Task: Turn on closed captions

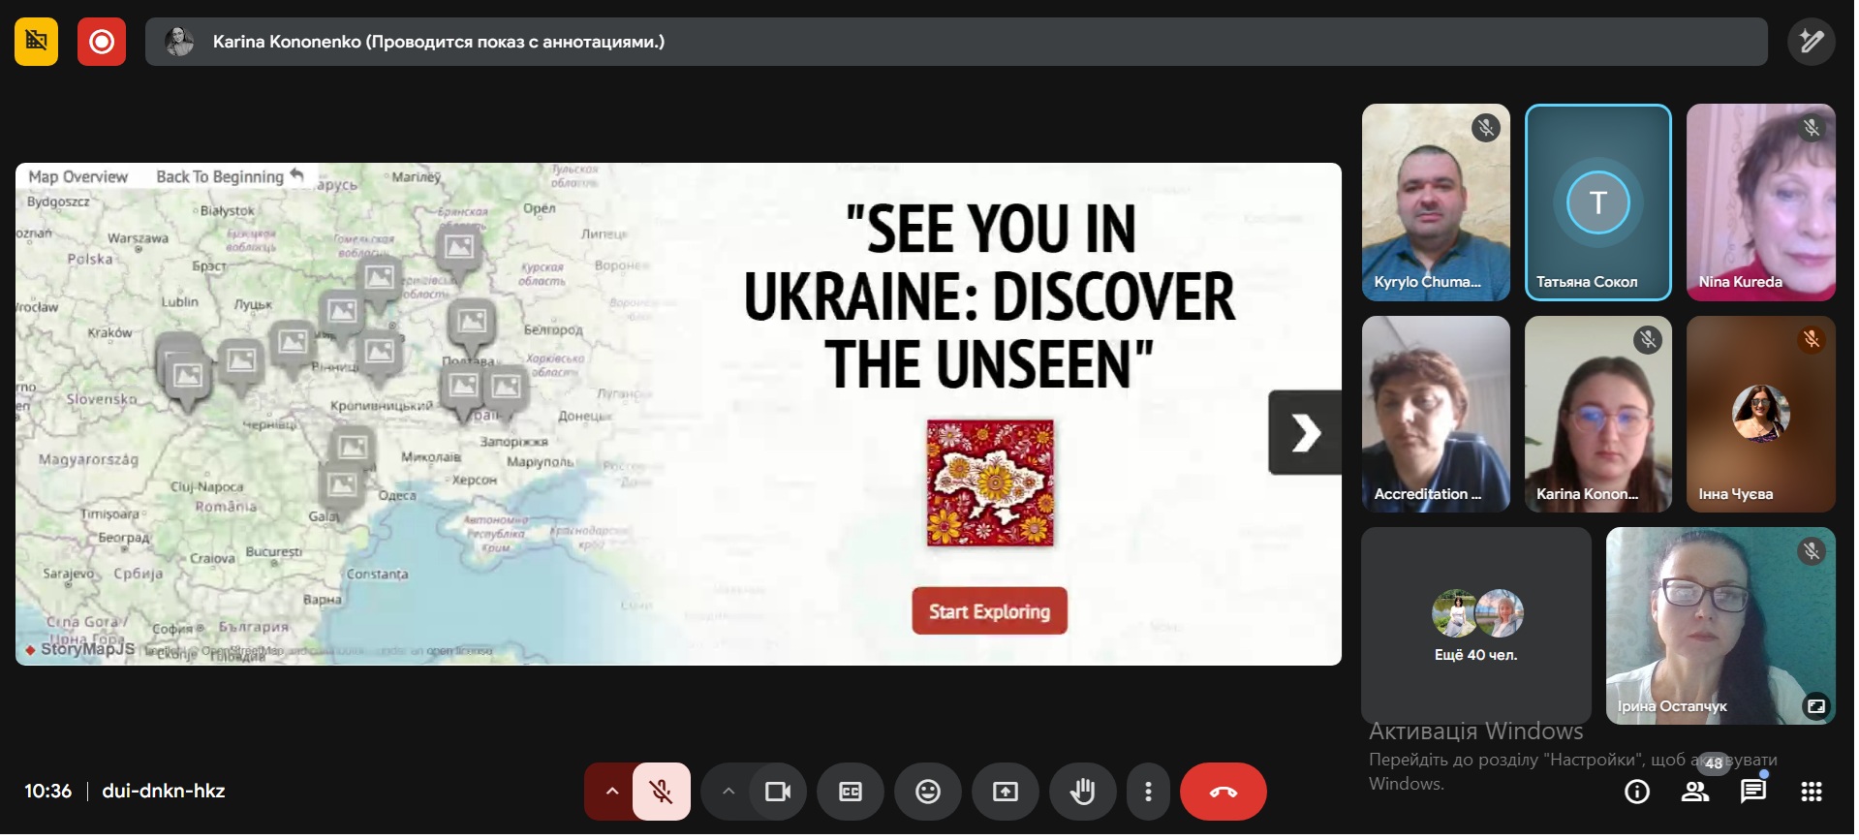Action: [850, 793]
